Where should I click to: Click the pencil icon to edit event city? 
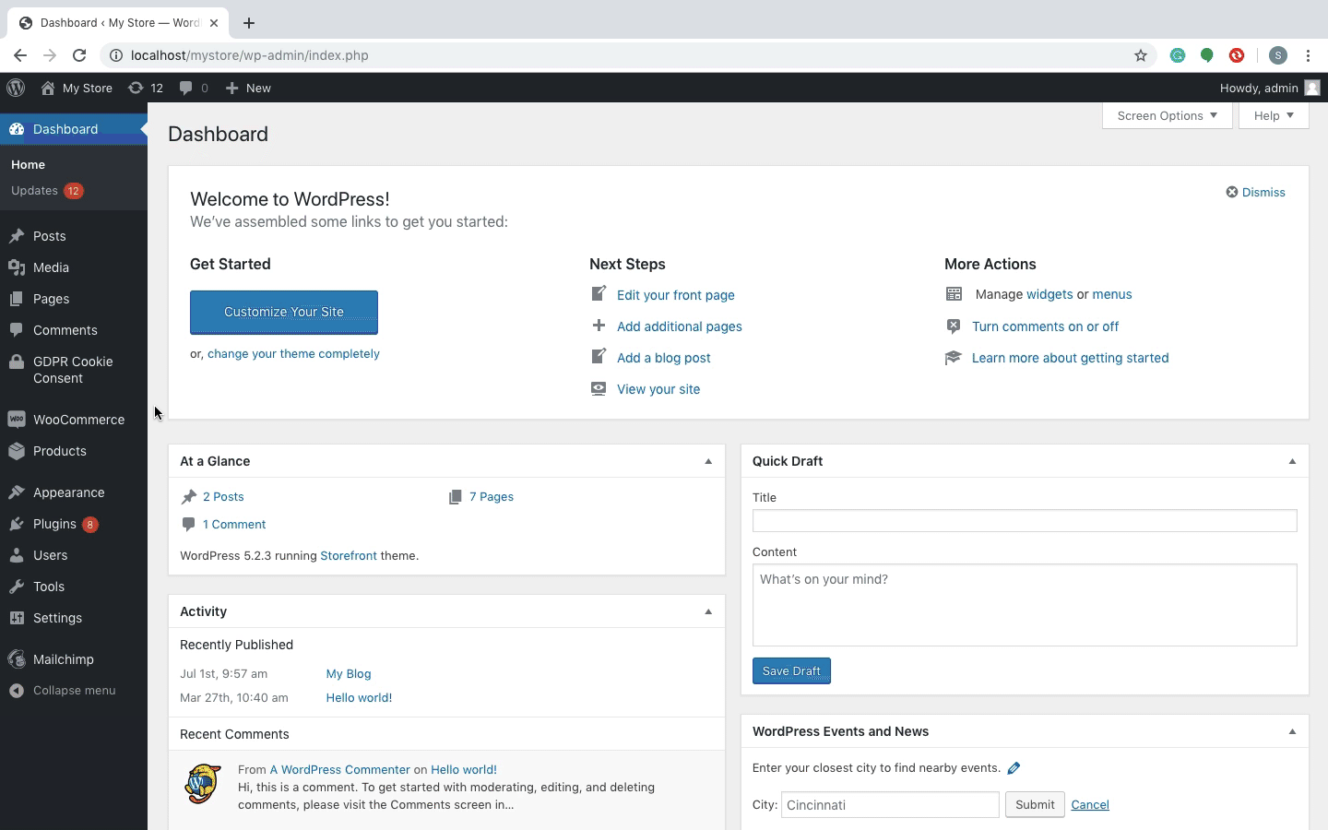[1014, 768]
